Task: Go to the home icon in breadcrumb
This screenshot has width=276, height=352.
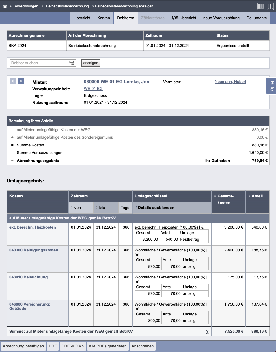Action: (x=5, y=6)
